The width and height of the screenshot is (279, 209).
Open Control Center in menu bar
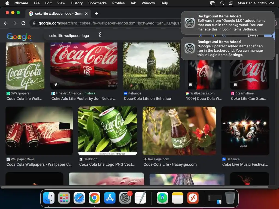231,3
